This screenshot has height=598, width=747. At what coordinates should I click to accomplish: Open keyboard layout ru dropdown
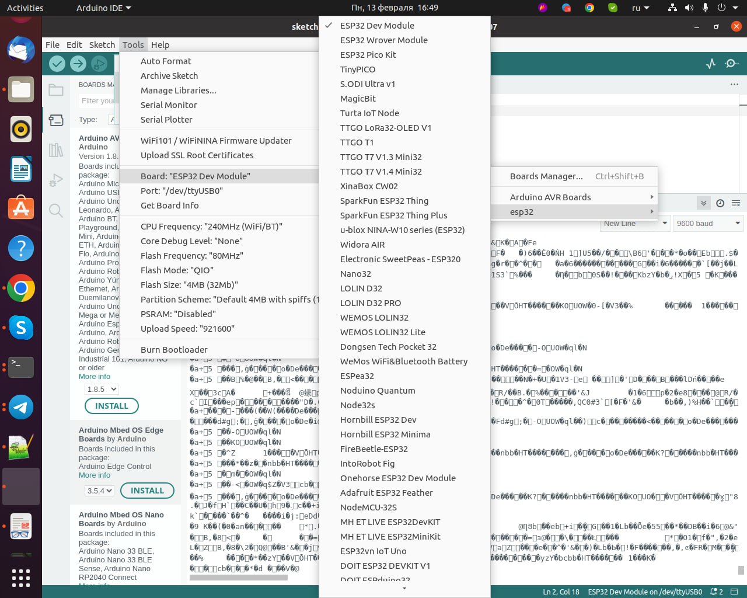tap(640, 8)
